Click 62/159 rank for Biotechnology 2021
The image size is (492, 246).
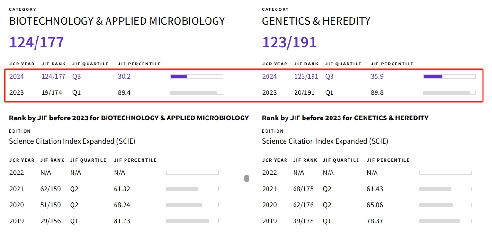(51, 189)
